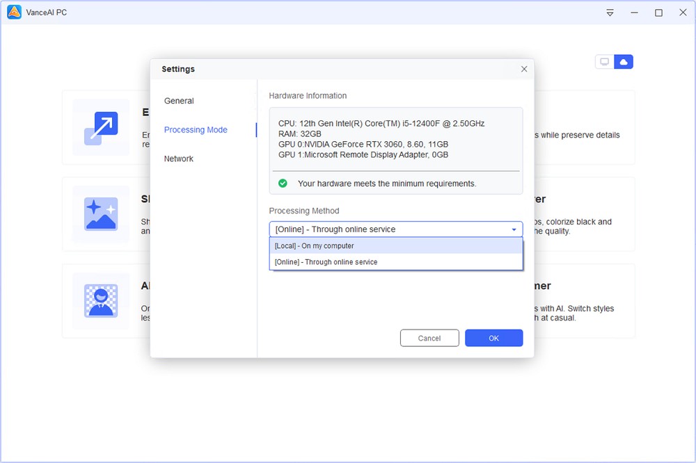Close the Settings dialog with X

coord(524,69)
